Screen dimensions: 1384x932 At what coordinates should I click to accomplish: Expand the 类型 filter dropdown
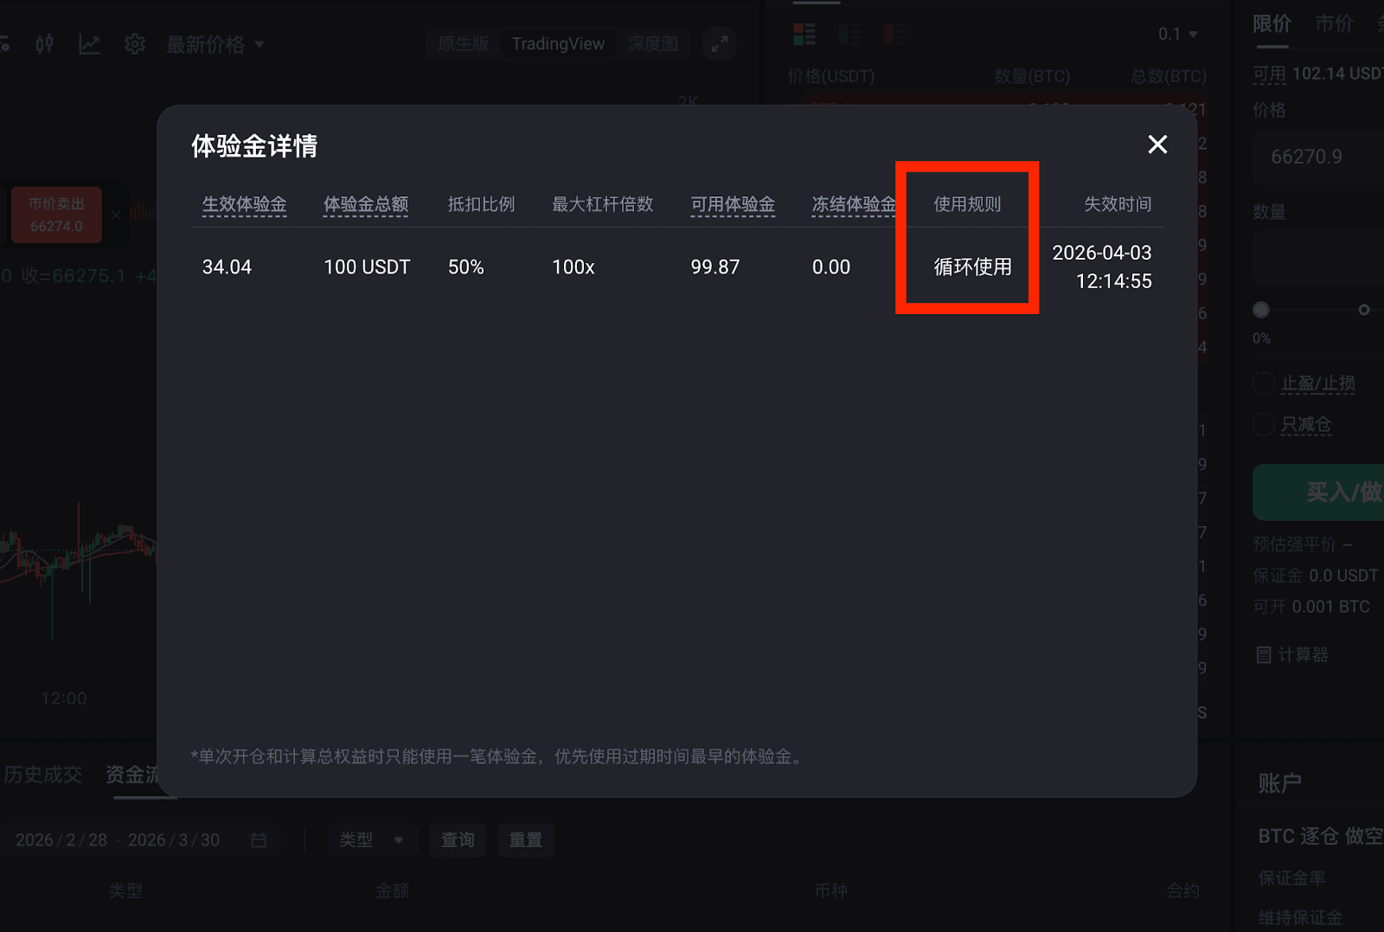click(x=372, y=840)
